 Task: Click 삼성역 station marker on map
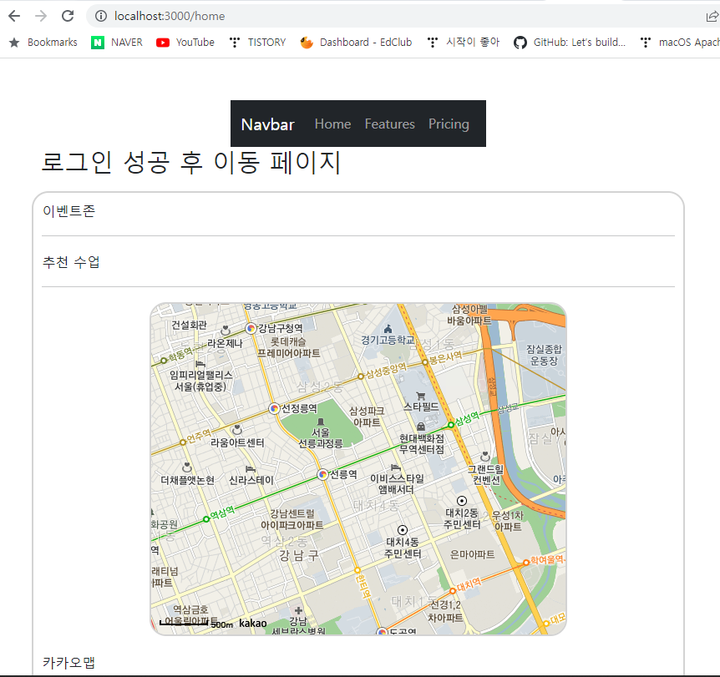click(451, 425)
